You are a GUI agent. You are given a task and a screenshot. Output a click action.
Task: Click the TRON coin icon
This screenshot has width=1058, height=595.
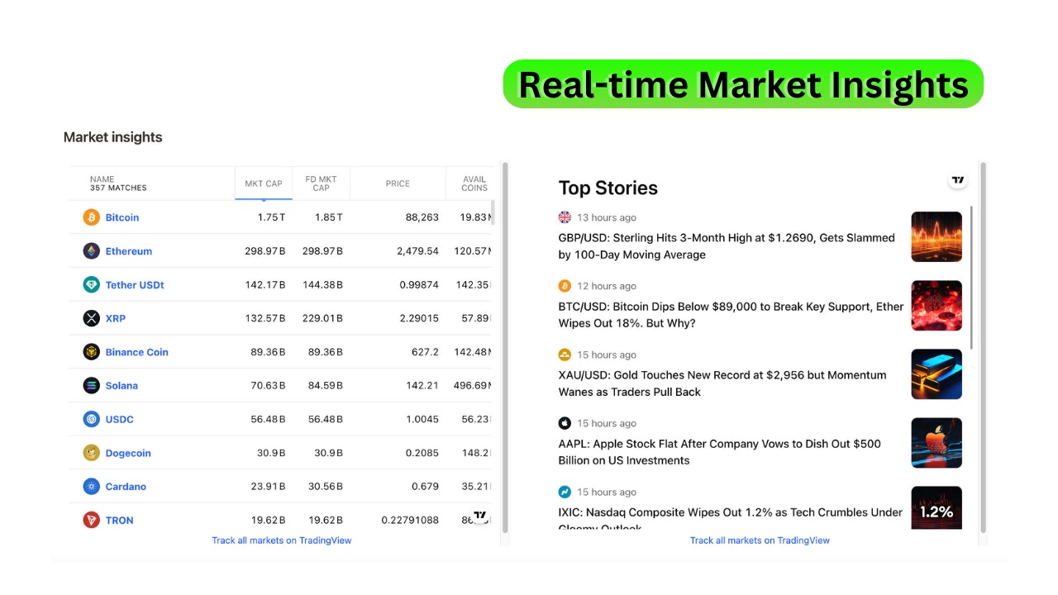[91, 520]
